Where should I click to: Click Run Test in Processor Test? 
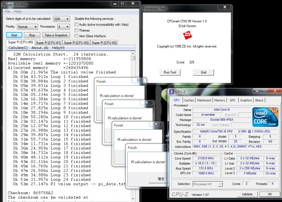[170, 72]
